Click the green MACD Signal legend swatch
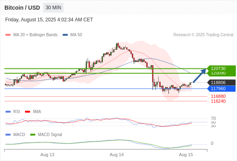 click(x=33, y=135)
